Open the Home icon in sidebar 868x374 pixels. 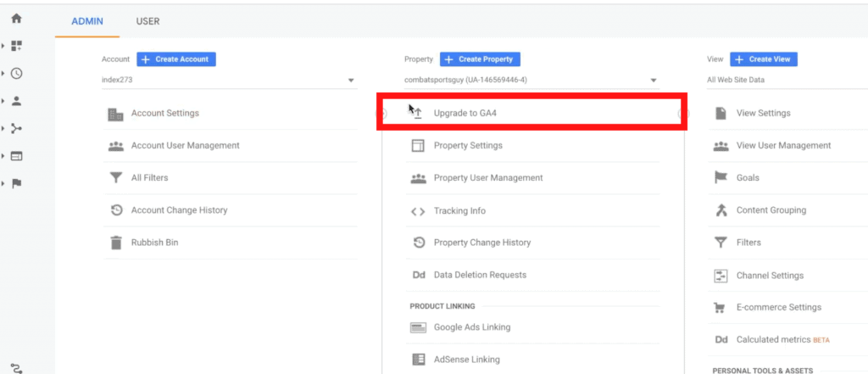(x=17, y=19)
